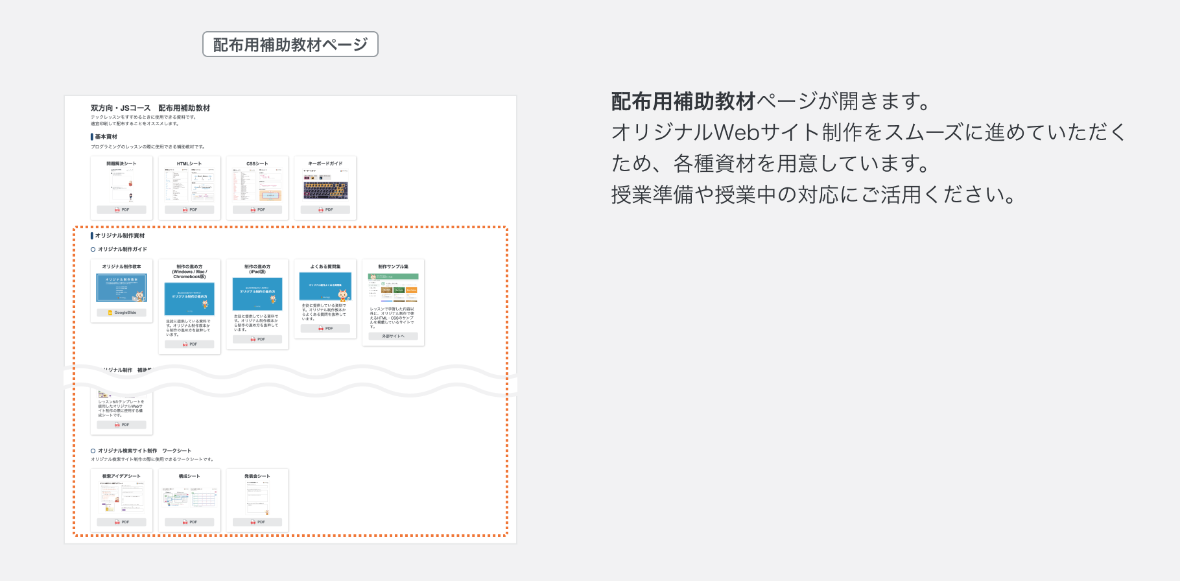Open the PDF button under HTMLシート

point(189,209)
